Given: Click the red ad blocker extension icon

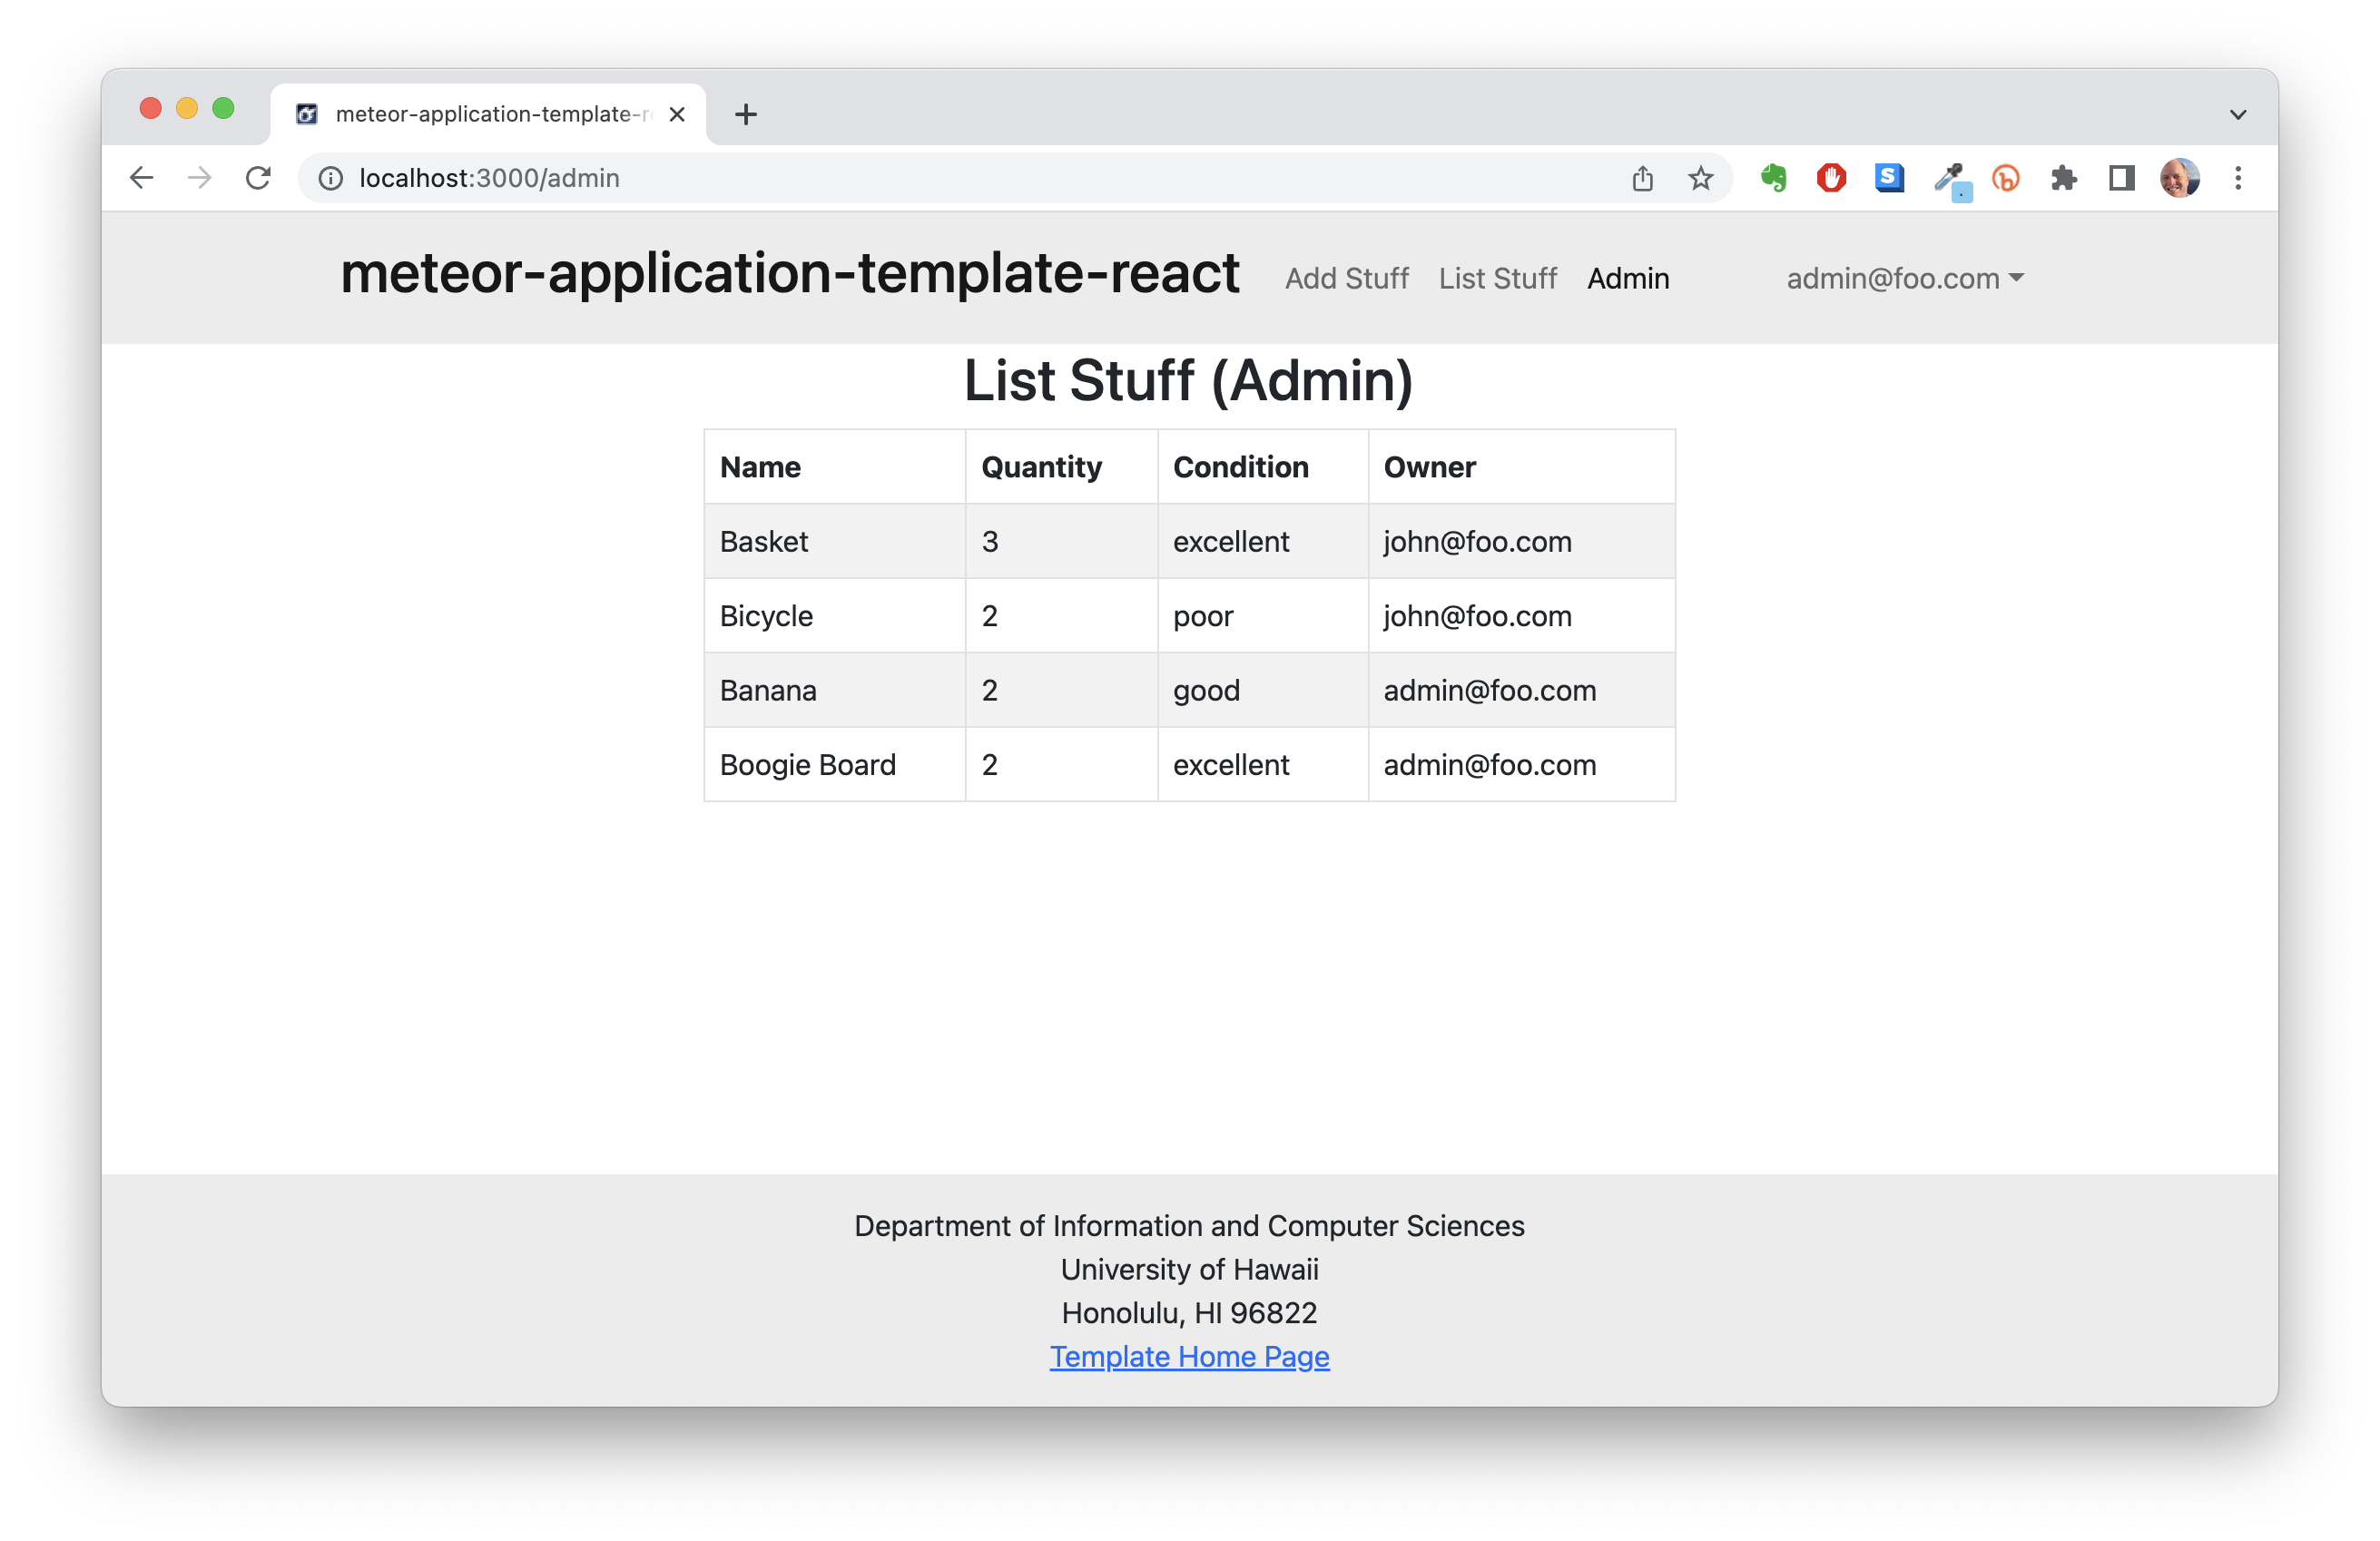Looking at the screenshot, I should [x=1831, y=178].
